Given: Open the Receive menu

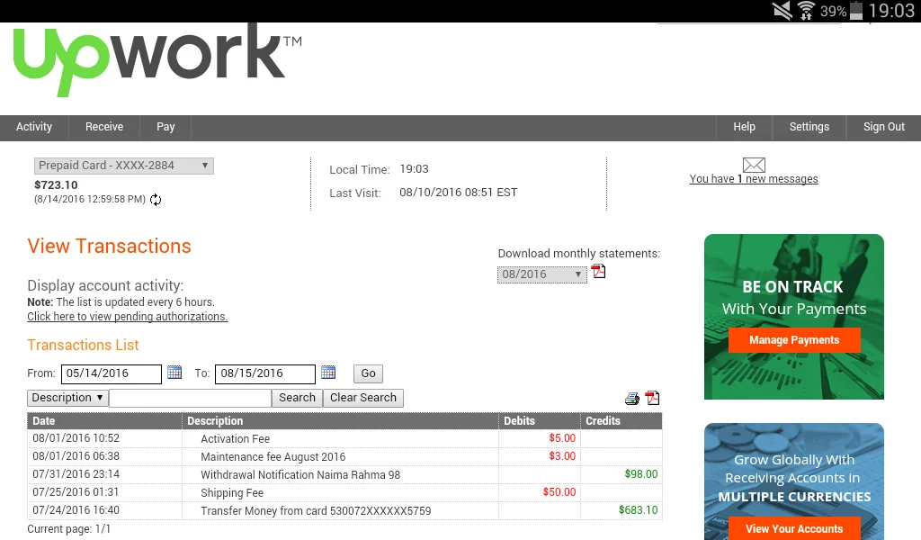Looking at the screenshot, I should click(x=104, y=127).
